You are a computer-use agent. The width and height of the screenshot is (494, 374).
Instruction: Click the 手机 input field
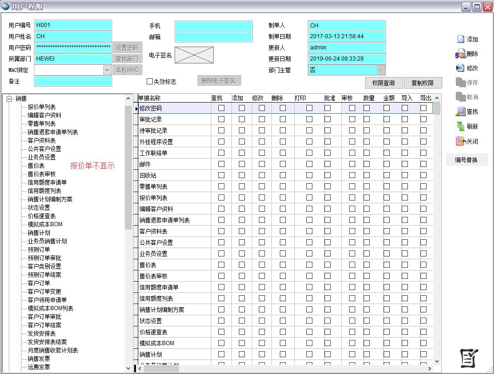tap(214, 26)
